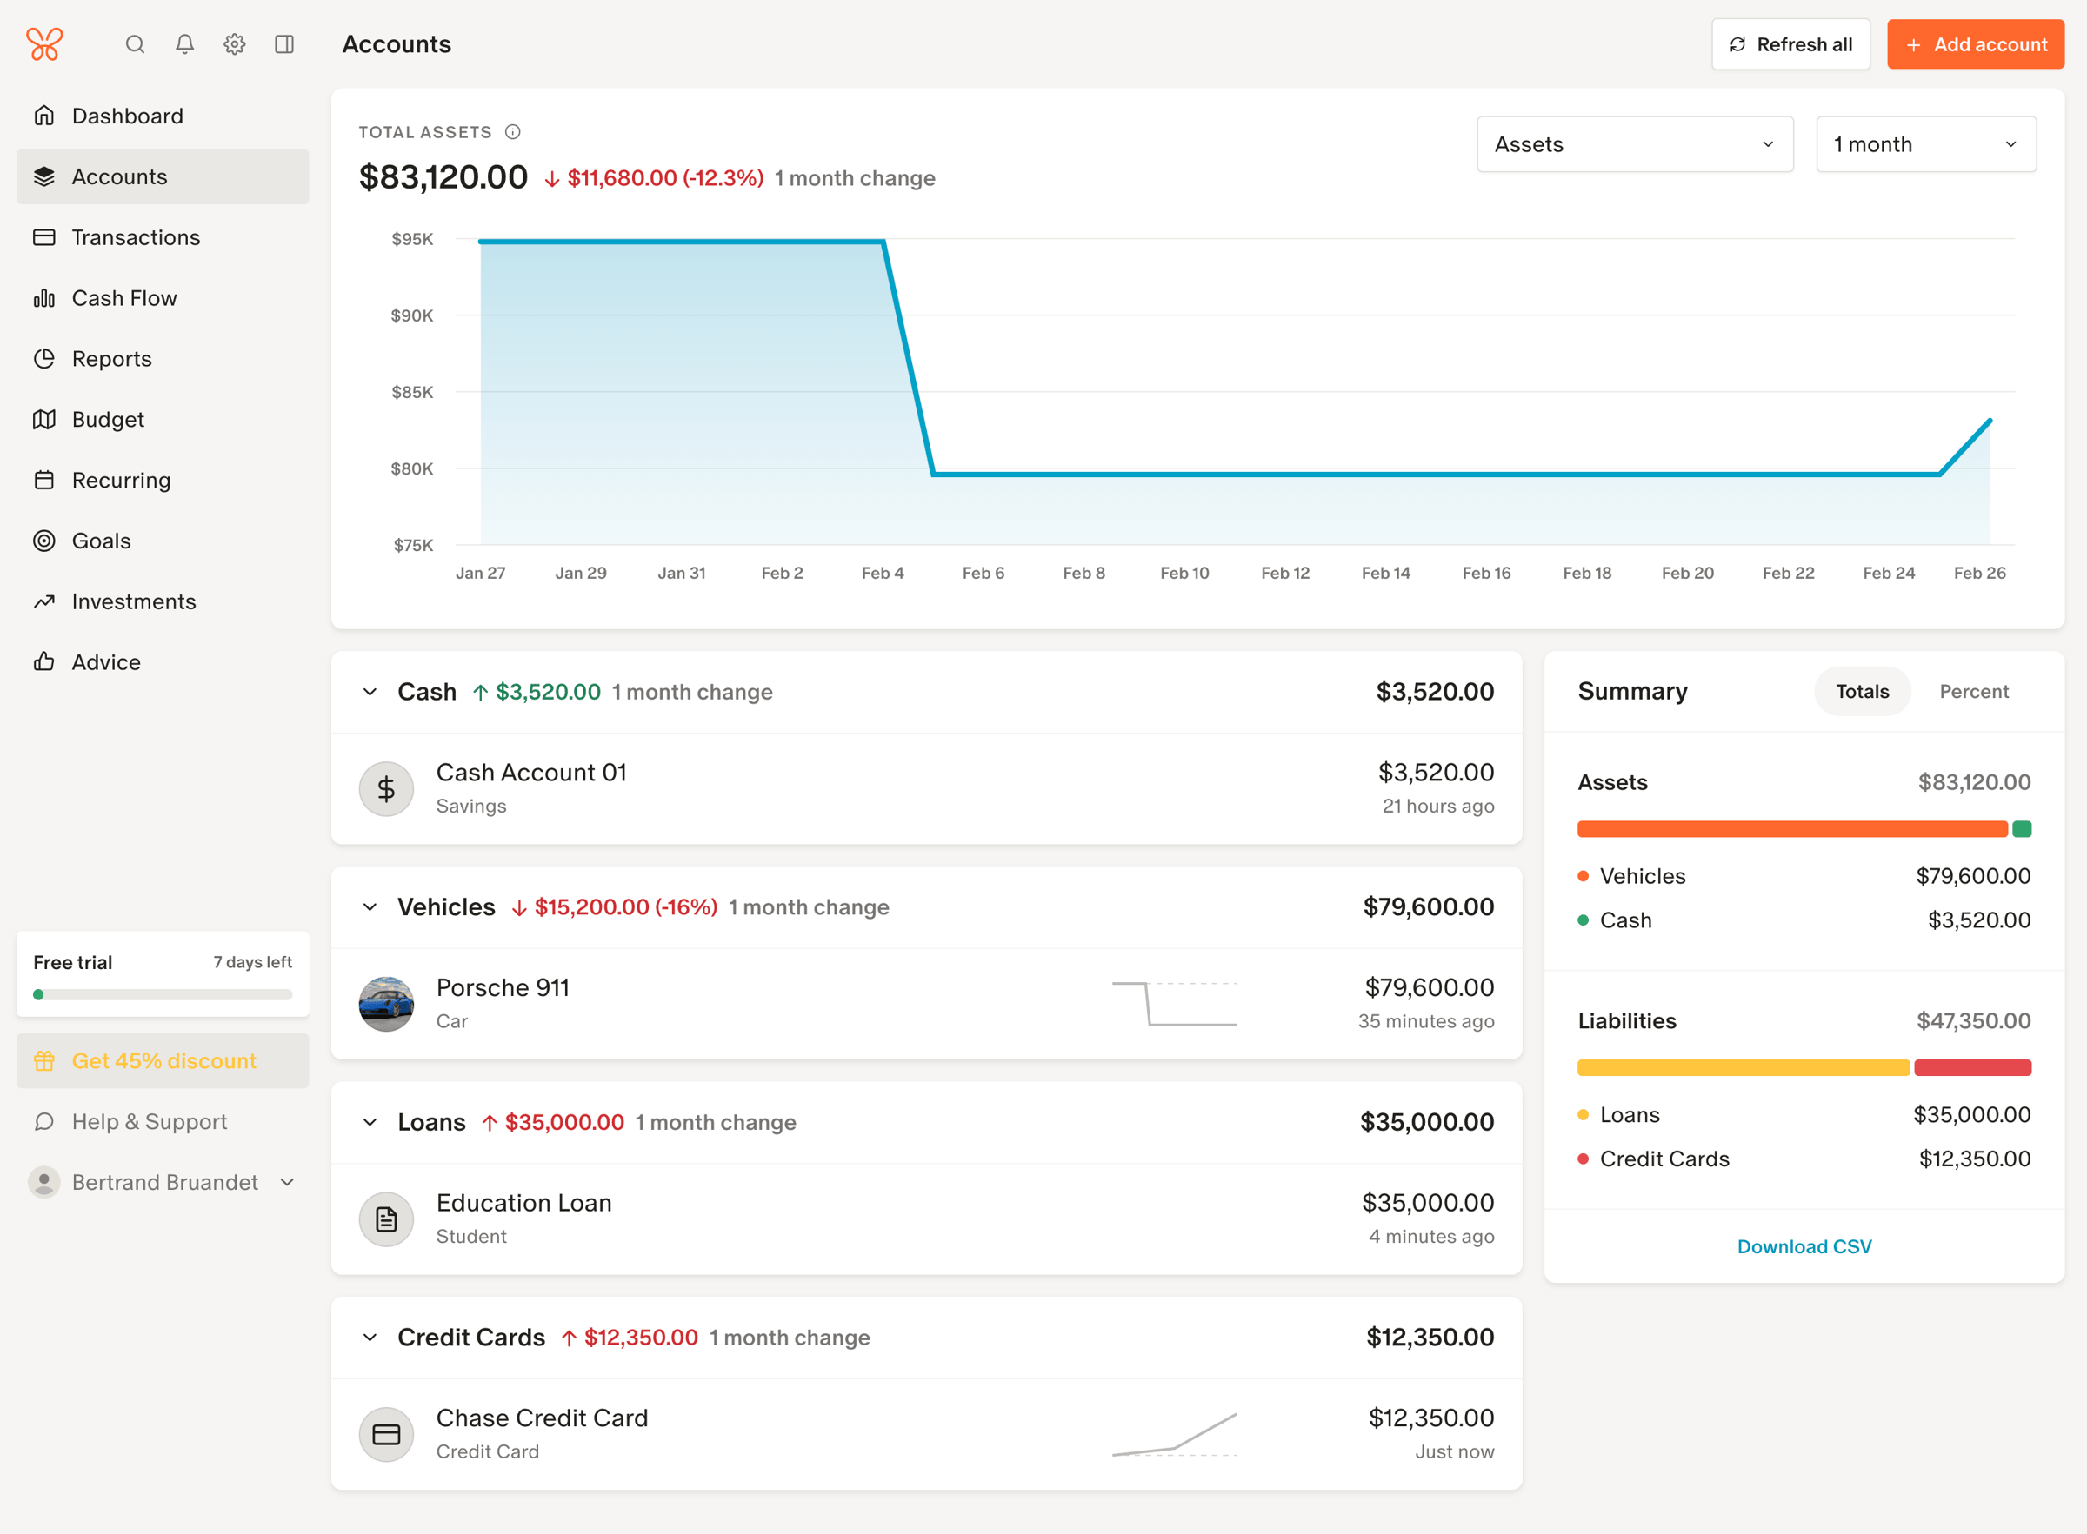This screenshot has width=2087, height=1534.
Task: Select Totals in Summary panel
Action: 1863,691
